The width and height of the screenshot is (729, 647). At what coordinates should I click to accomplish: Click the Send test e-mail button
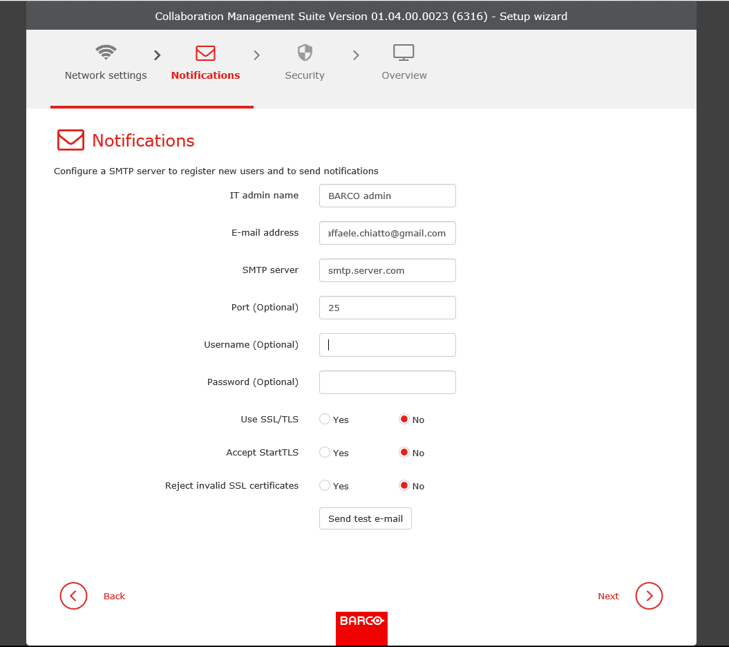click(x=366, y=518)
